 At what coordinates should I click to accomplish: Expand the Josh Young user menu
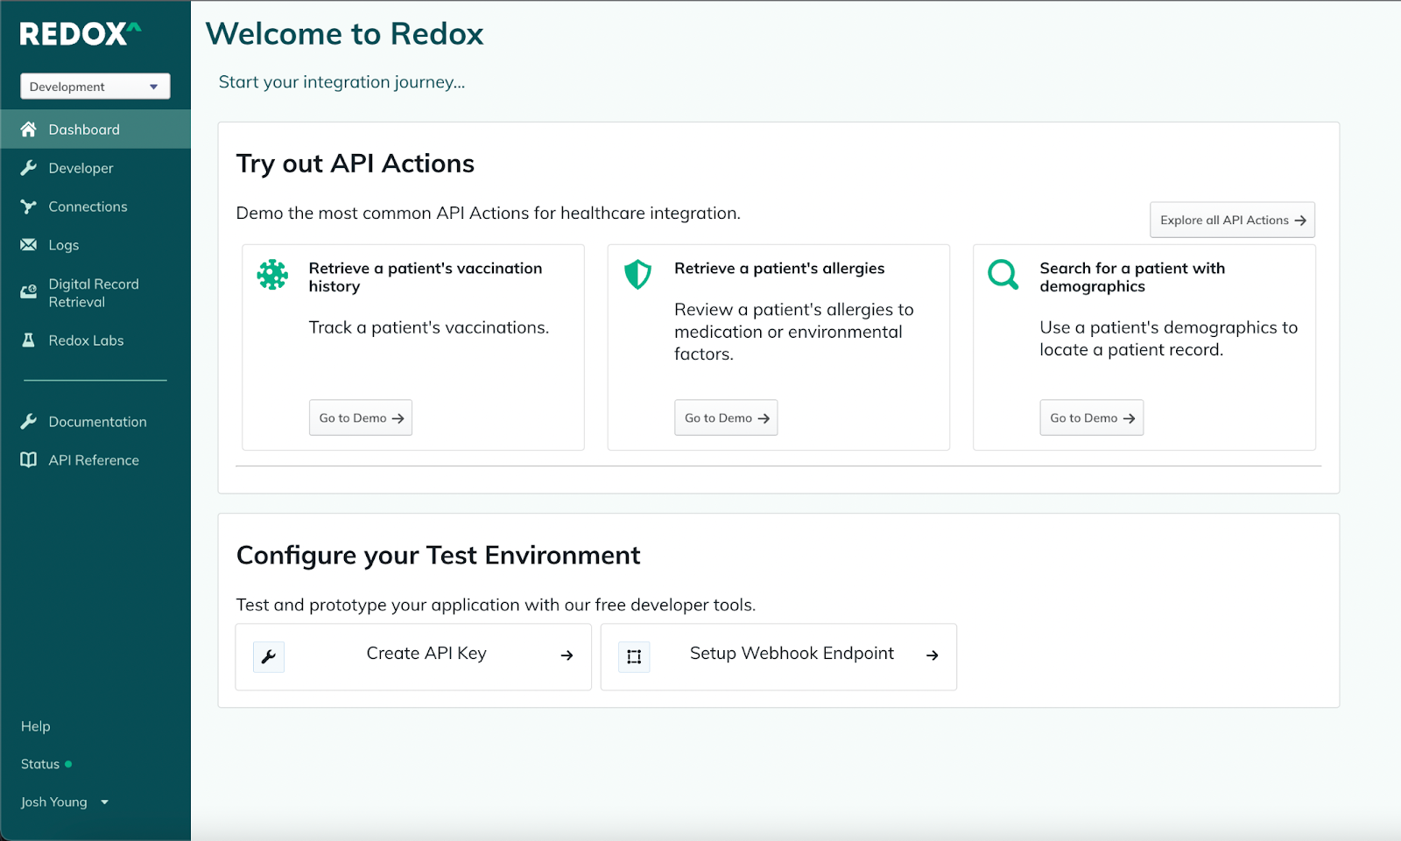[64, 802]
